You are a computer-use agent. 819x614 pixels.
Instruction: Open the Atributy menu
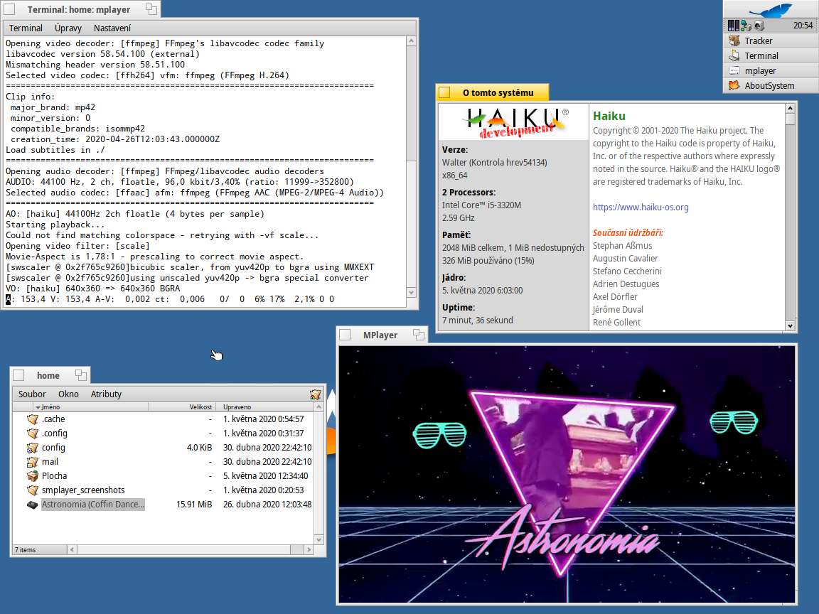click(x=106, y=394)
